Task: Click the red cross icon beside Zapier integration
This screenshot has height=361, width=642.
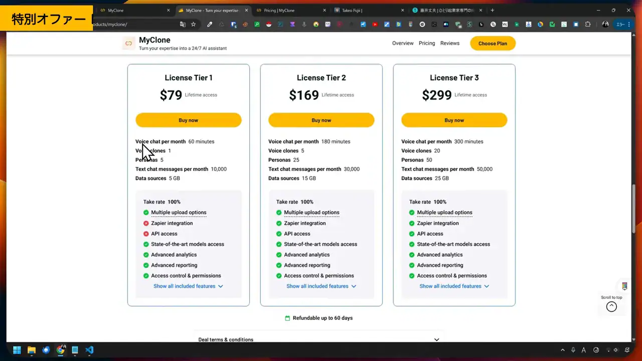Action: 145,223
